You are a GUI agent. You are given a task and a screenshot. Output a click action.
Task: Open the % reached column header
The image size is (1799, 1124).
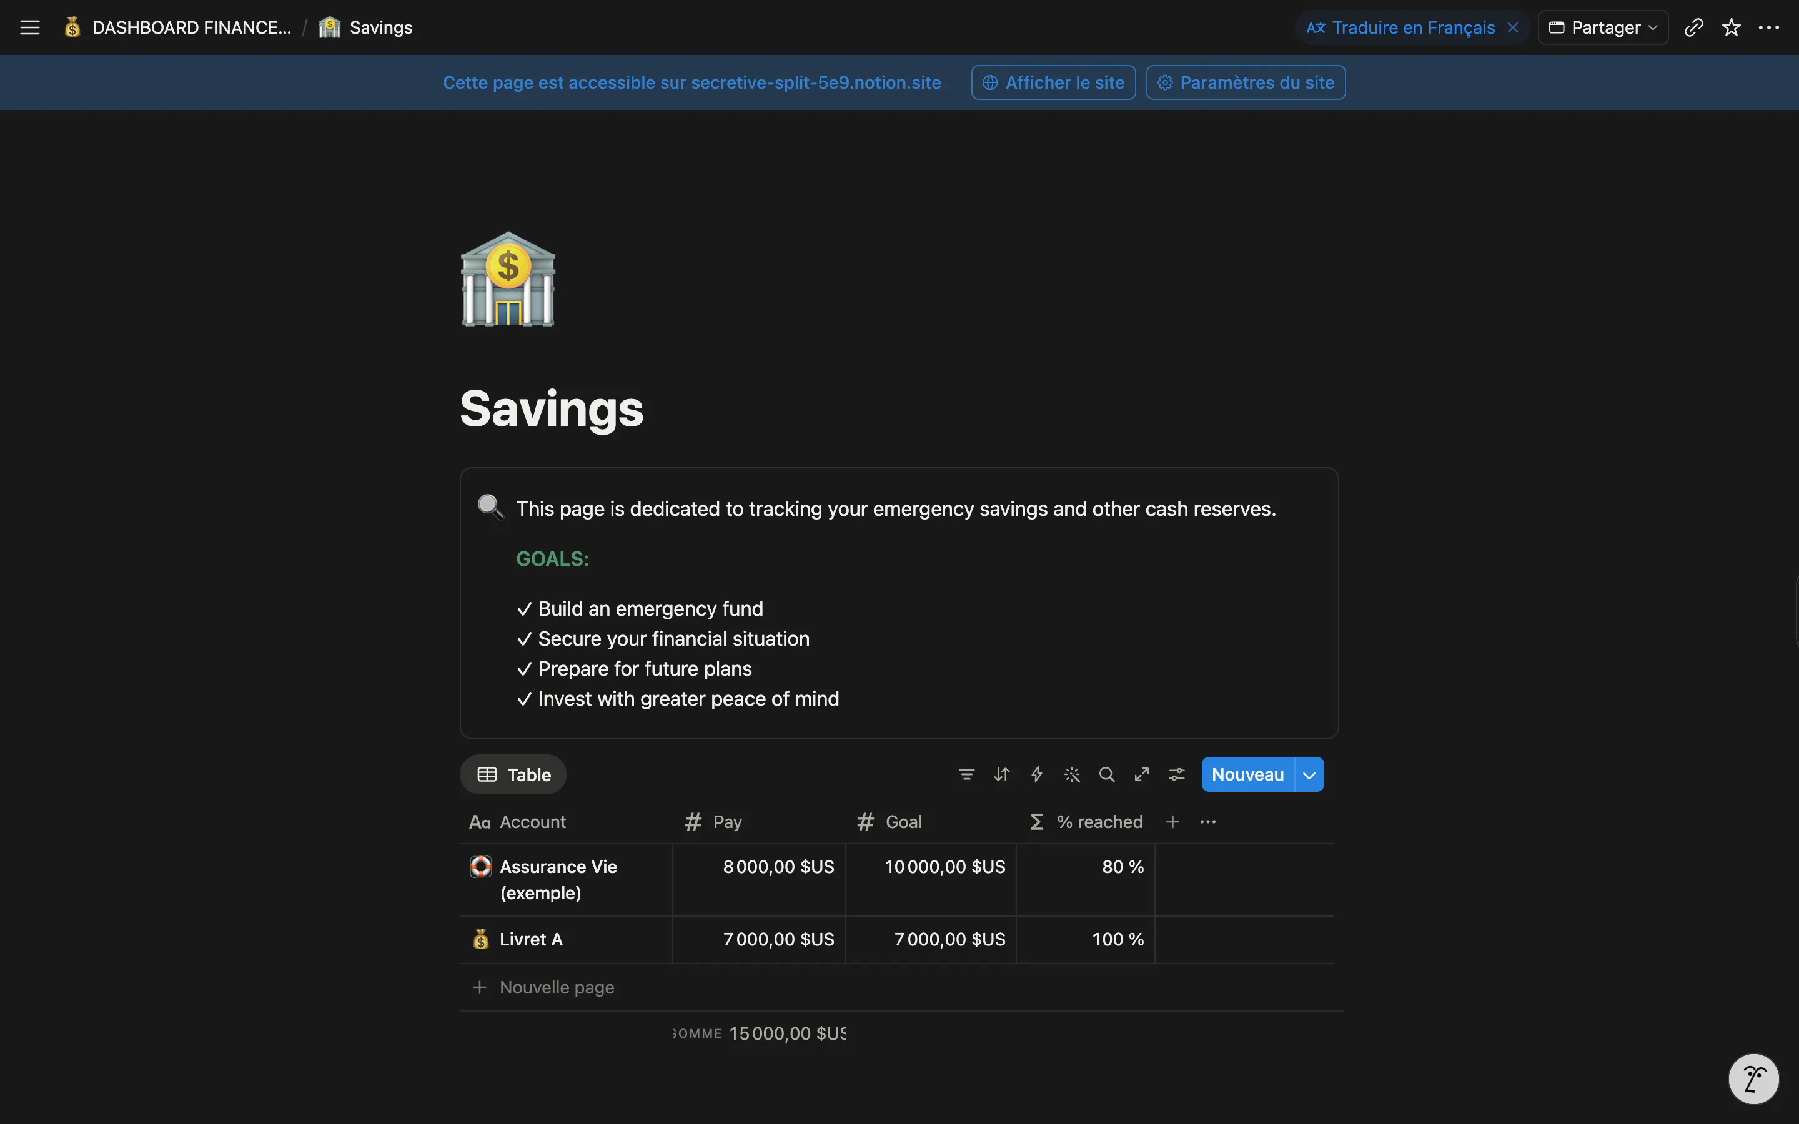click(1086, 822)
